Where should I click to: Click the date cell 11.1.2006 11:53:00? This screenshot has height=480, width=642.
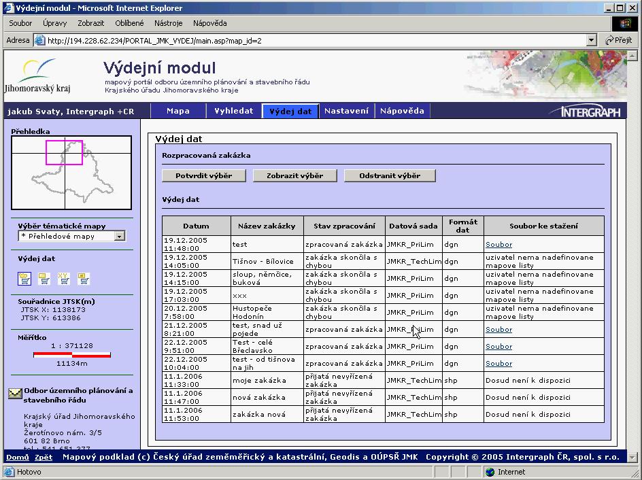pos(197,414)
